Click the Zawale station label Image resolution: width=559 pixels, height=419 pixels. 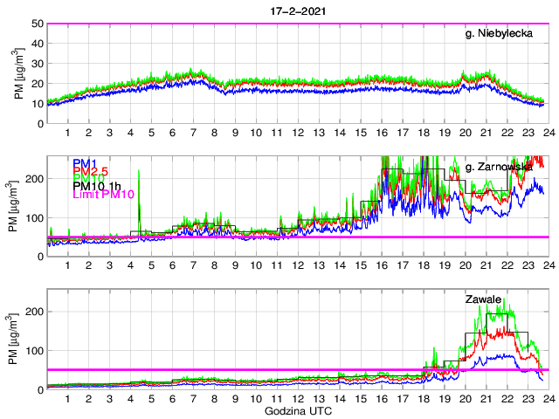pyautogui.click(x=483, y=299)
